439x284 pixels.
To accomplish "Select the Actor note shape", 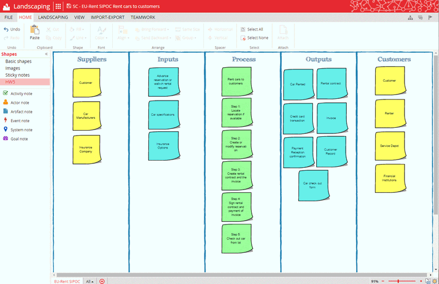I will pyautogui.click(x=19, y=103).
